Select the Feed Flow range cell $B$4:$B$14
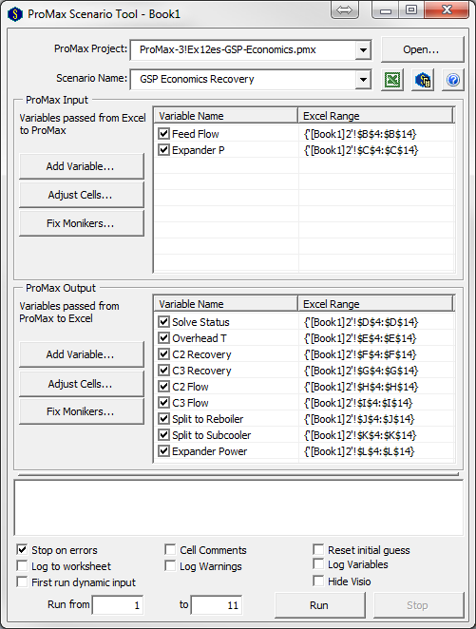Screen dimensions: 476x629 click(360, 134)
